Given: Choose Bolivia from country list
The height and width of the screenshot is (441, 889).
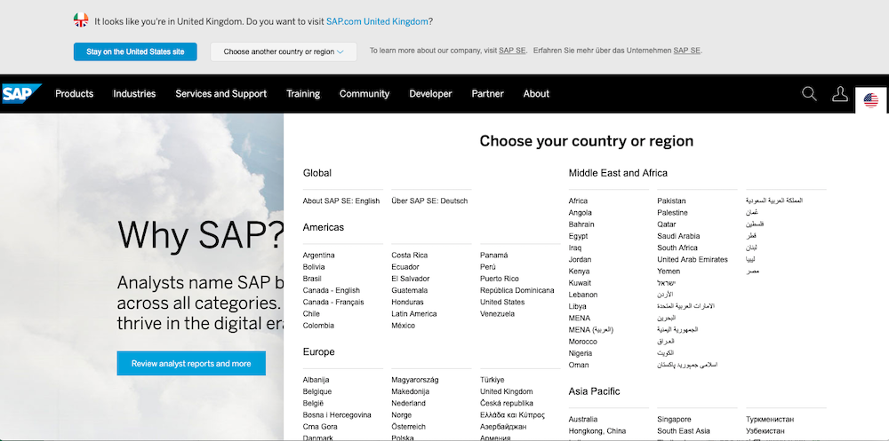Looking at the screenshot, I should point(314,267).
